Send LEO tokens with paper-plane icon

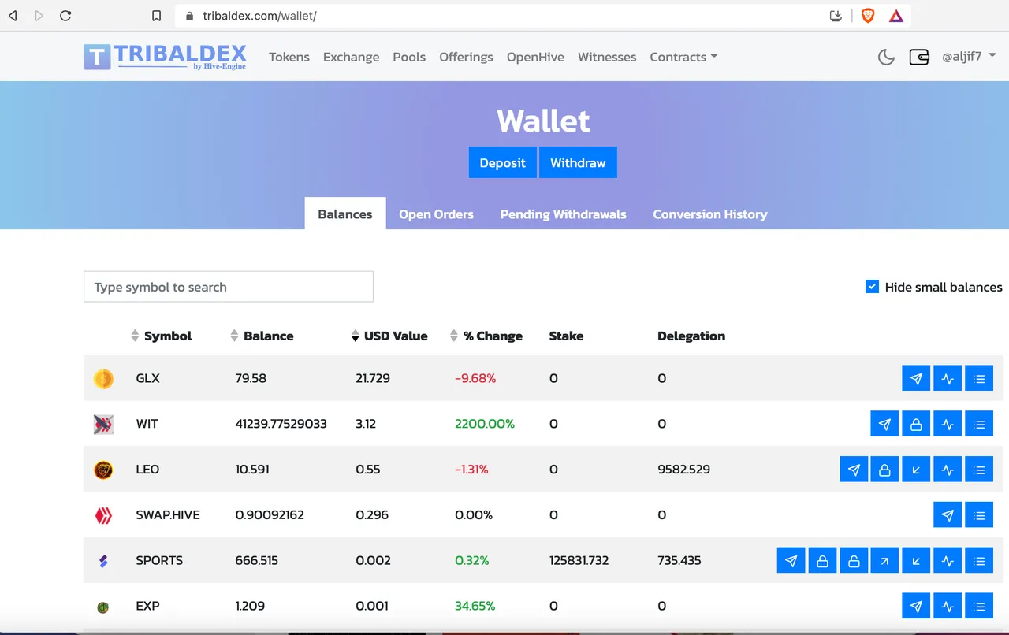tap(854, 470)
